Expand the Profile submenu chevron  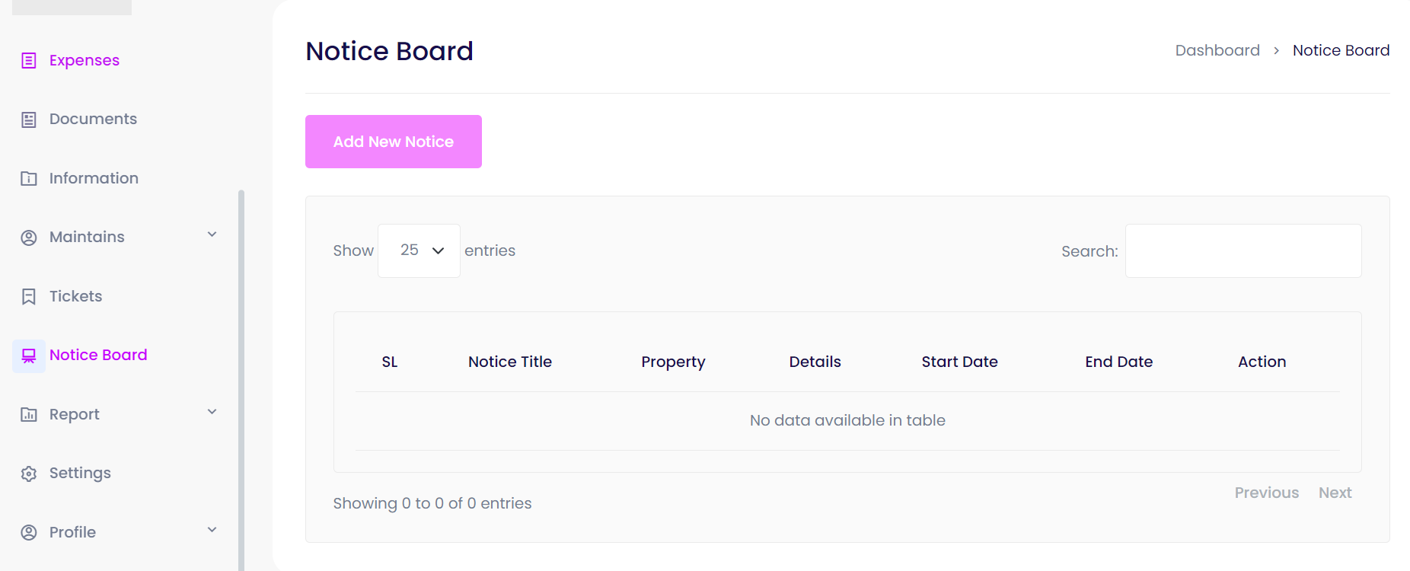click(x=212, y=530)
